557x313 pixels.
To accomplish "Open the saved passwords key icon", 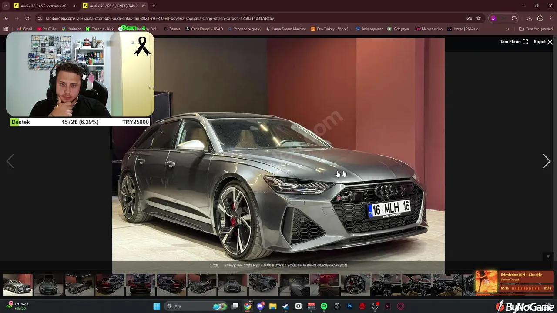I will click(x=469, y=18).
